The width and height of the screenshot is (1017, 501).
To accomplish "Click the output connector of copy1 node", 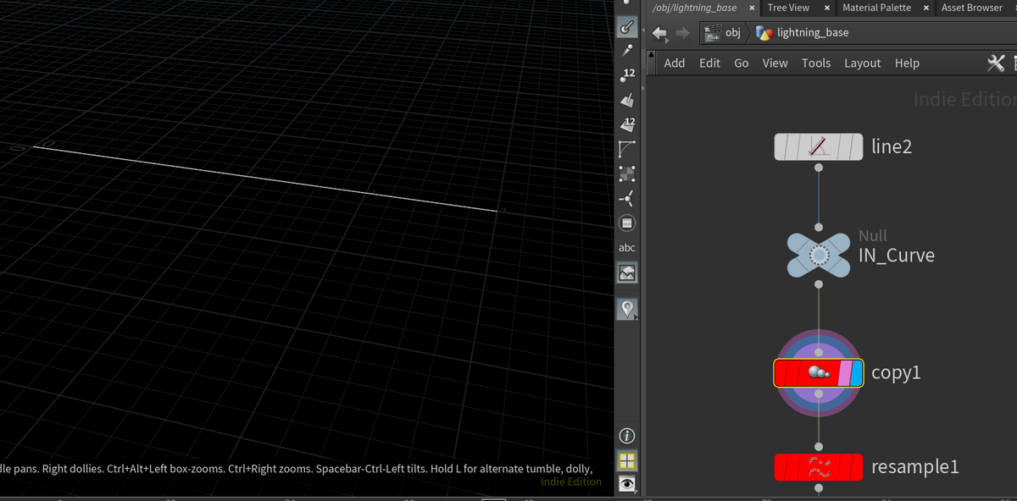I will 819,394.
